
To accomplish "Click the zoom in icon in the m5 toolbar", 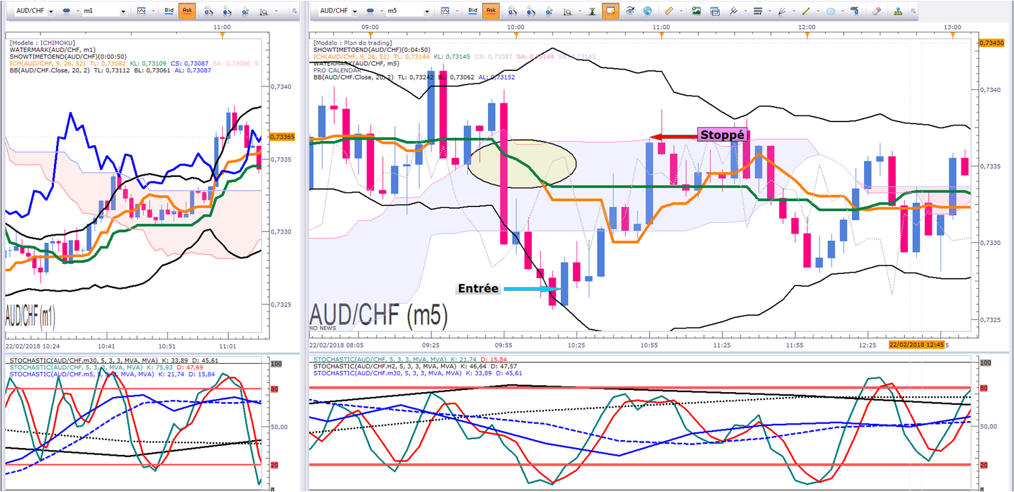I will 512,11.
